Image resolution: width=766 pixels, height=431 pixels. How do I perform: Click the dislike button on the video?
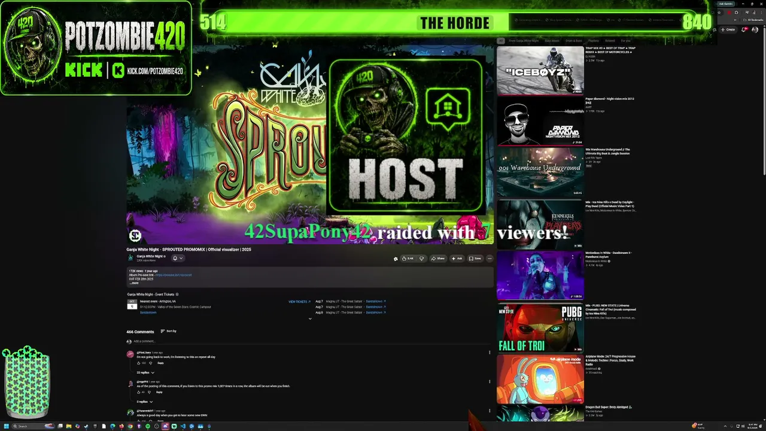[x=421, y=259]
